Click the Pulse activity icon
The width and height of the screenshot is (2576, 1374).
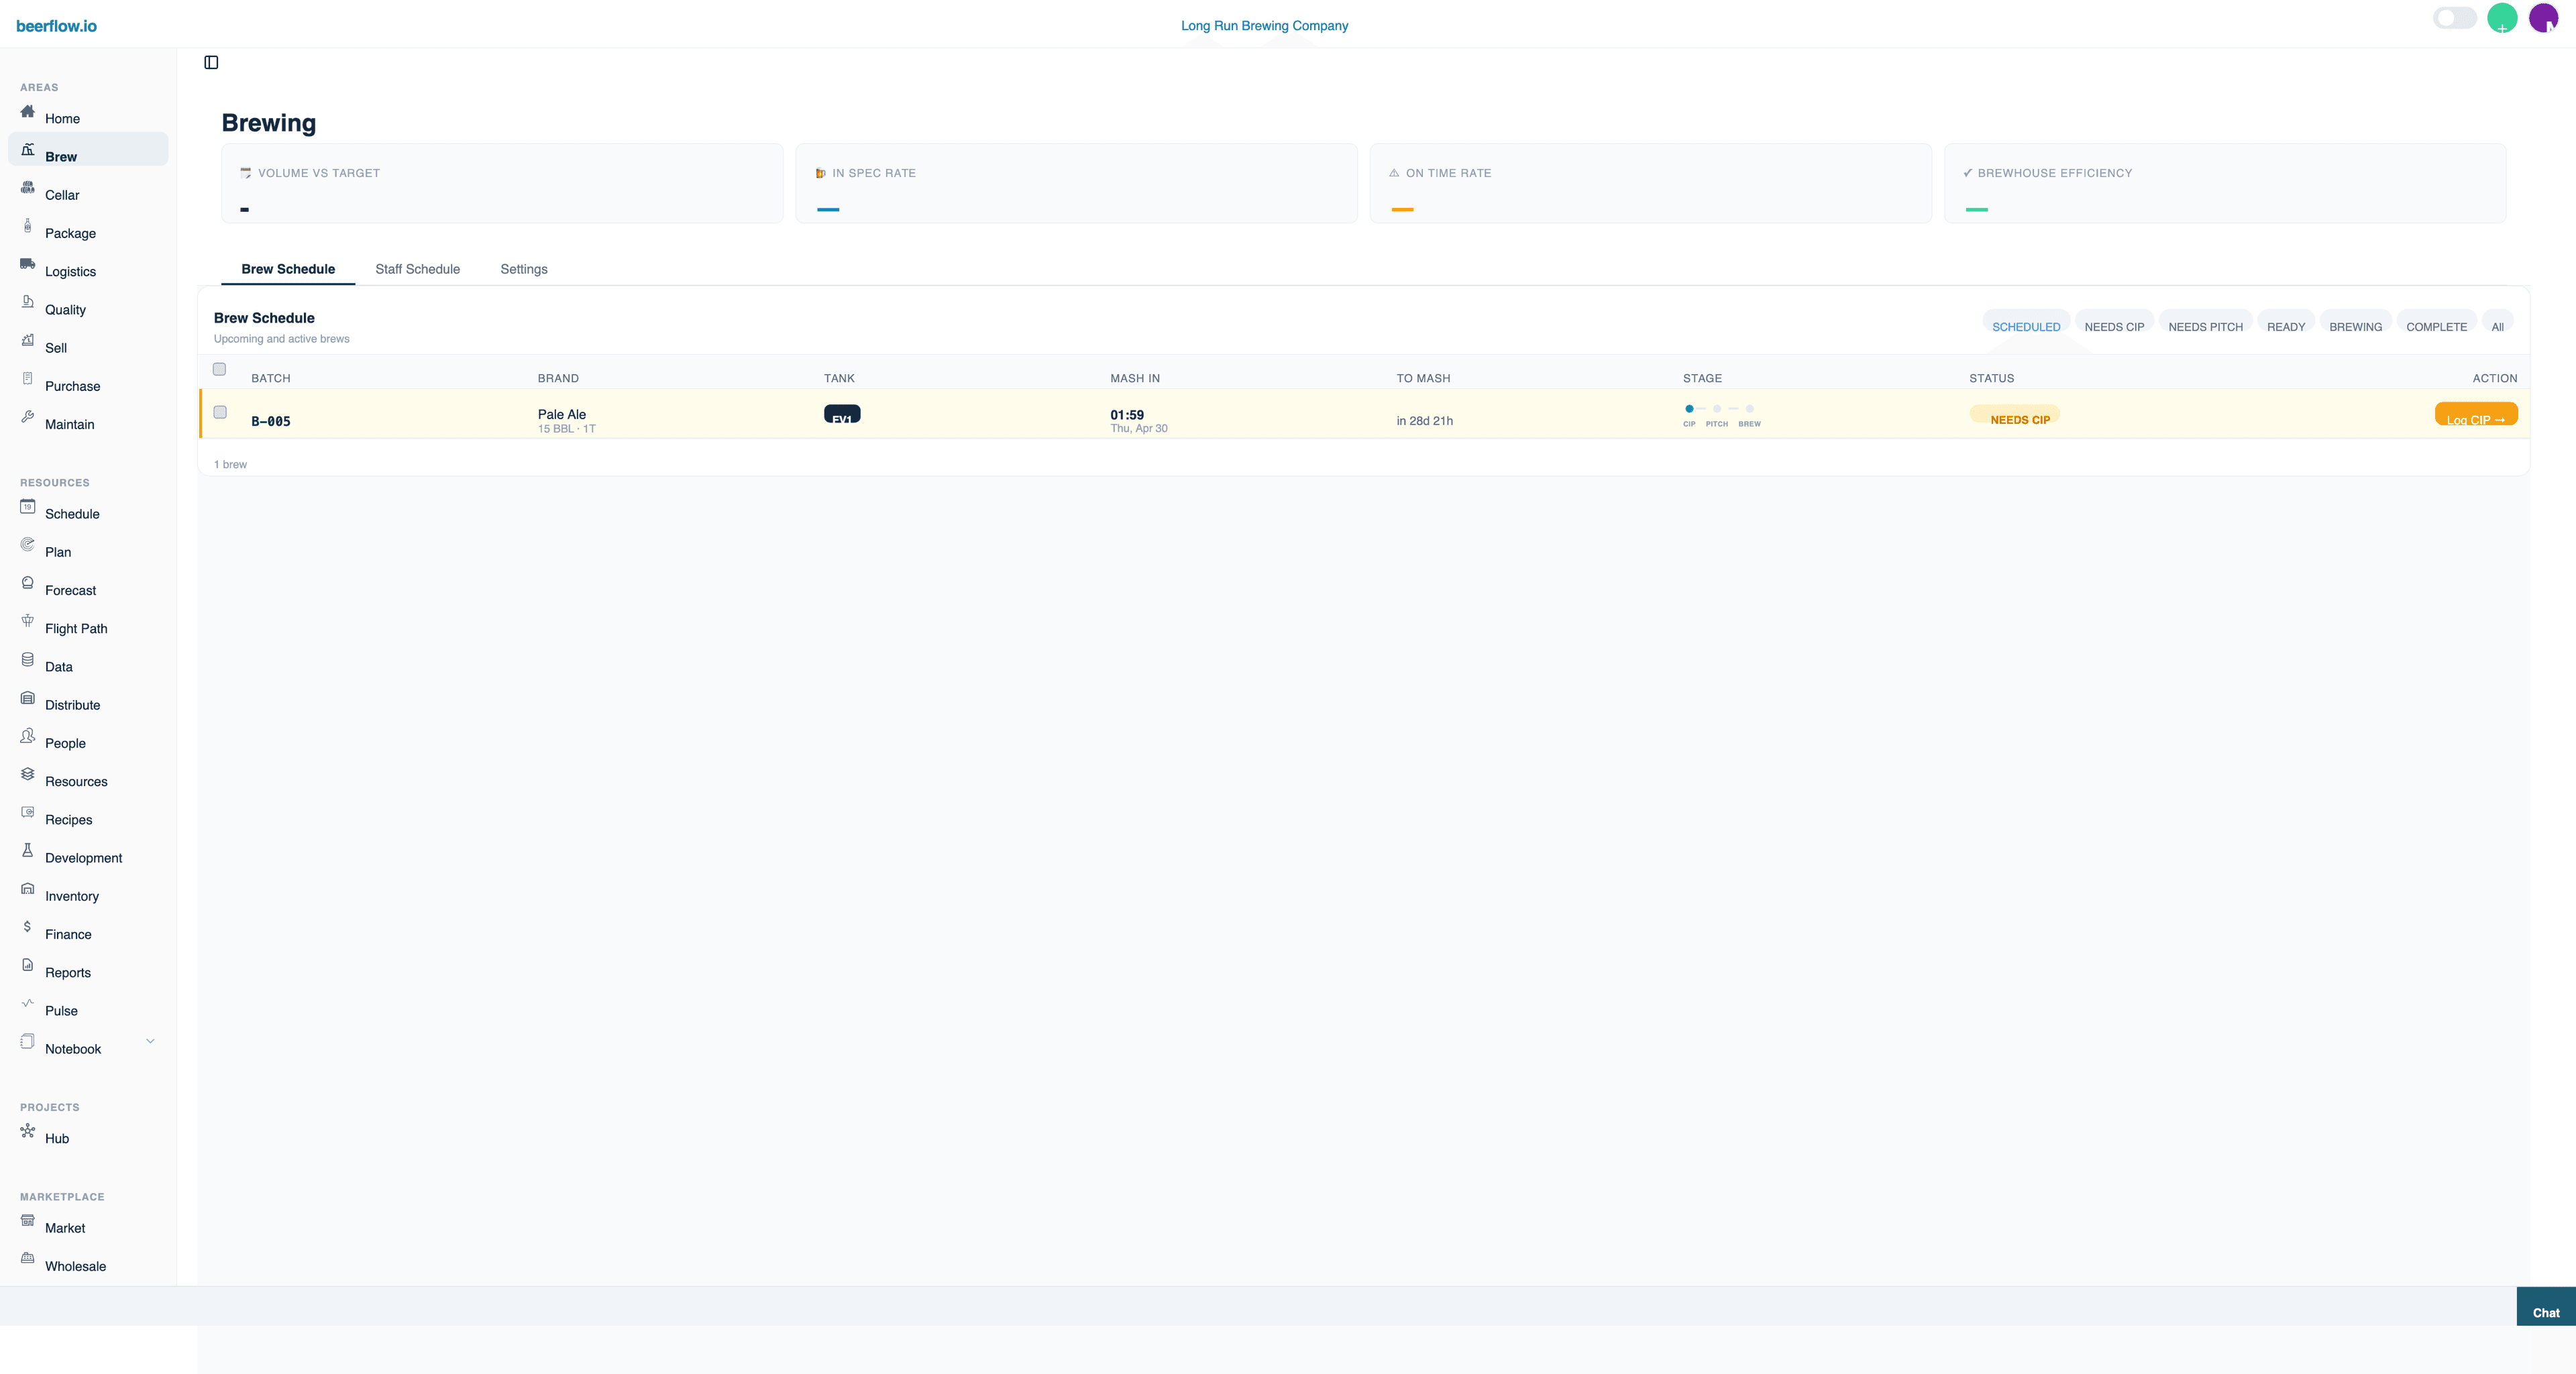point(28,1003)
